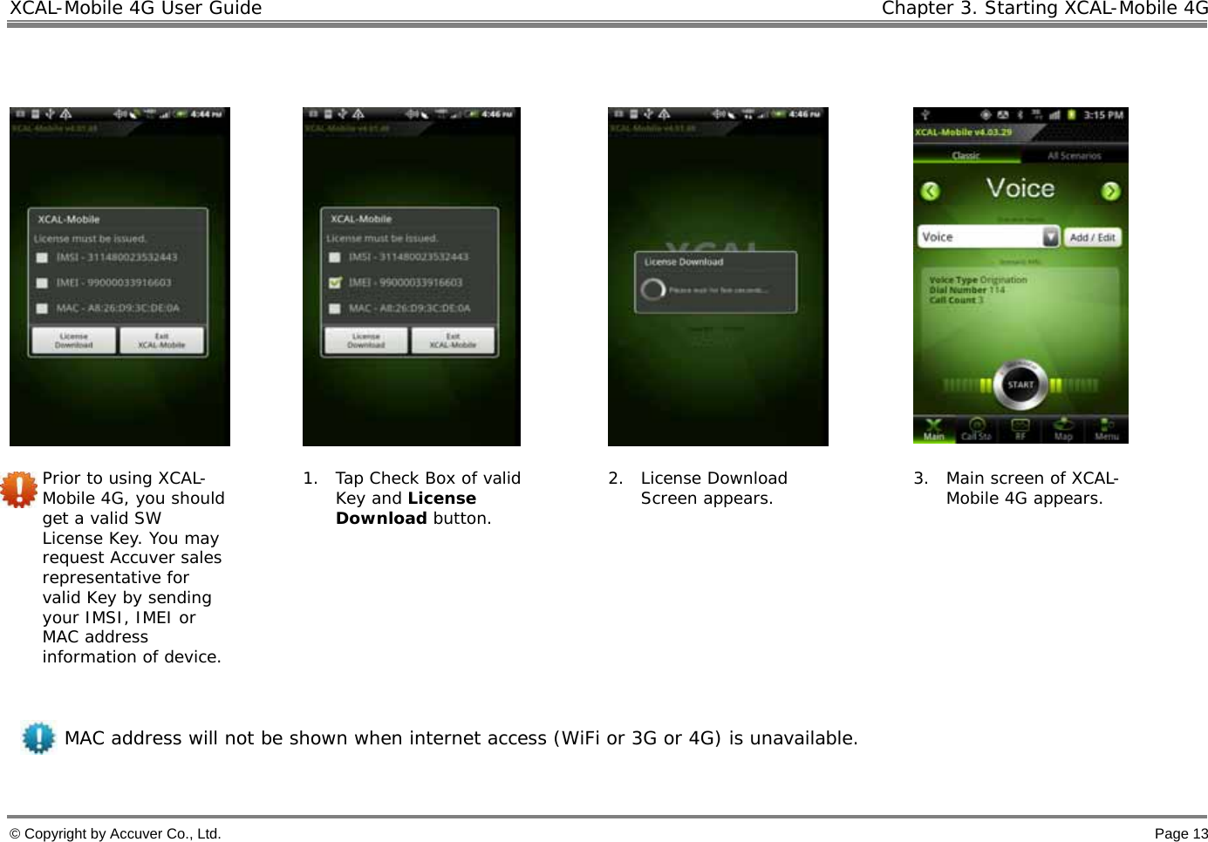Switch to the Classic tab
The image size is (1208, 842).
point(966,155)
